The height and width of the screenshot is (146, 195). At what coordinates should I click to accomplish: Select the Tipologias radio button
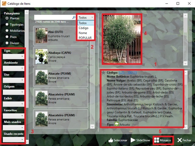(7, 24)
